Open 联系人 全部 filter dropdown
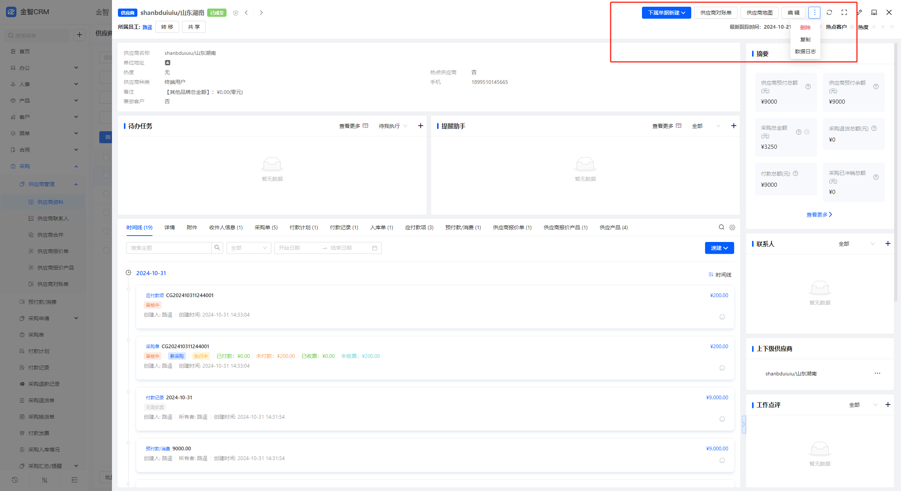901x491 pixels. coord(857,244)
